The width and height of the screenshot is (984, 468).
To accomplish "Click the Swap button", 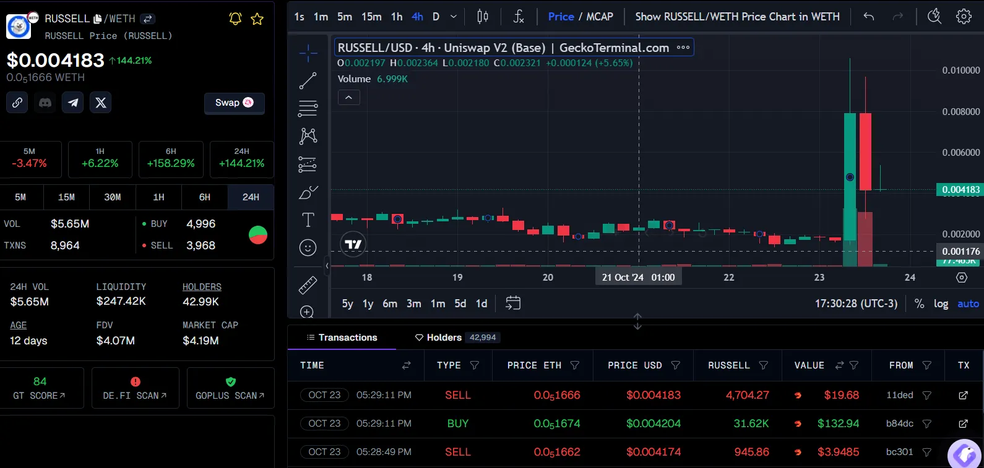I will tap(234, 103).
